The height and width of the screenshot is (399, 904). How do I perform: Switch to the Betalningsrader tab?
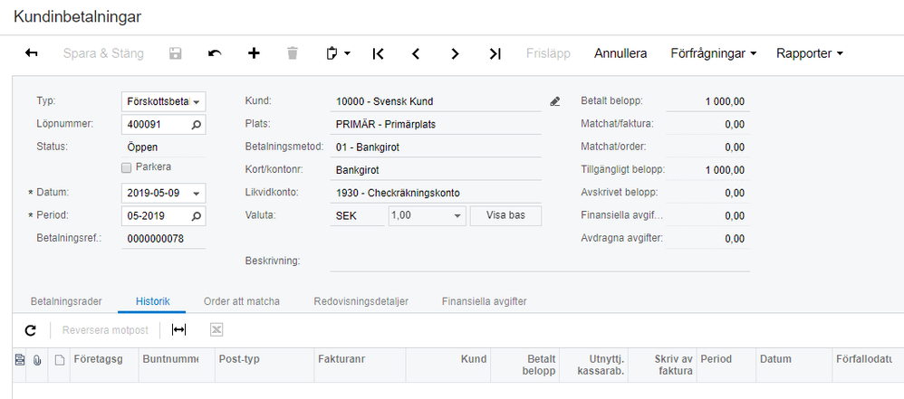[66, 301]
